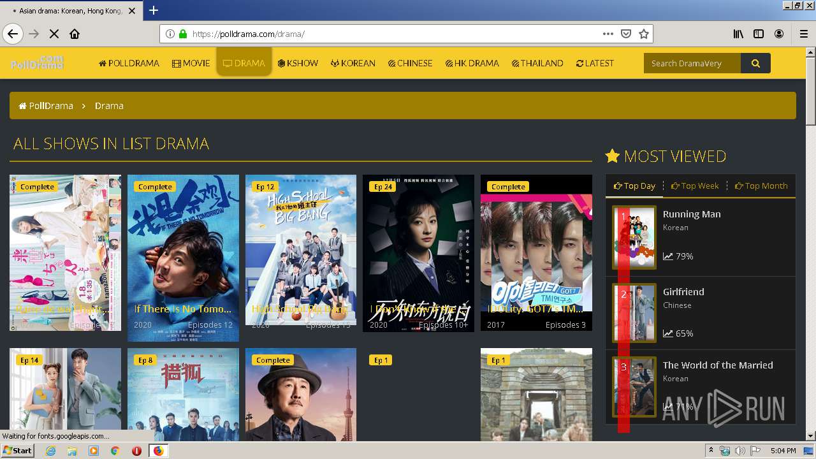Open first Complete drama poster card

click(x=65, y=253)
